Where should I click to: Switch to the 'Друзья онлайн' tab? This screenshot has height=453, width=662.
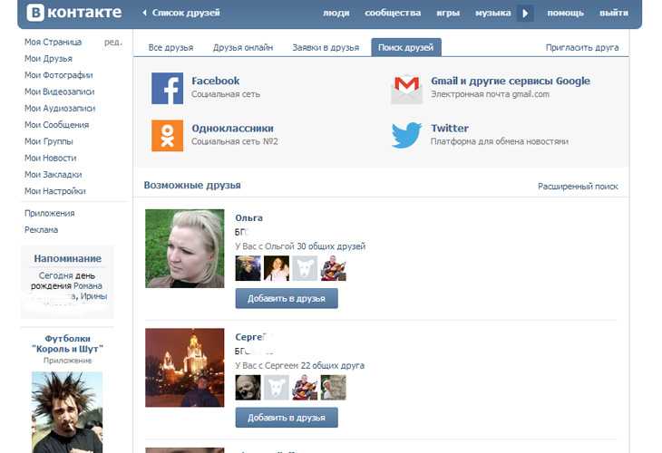[243, 48]
